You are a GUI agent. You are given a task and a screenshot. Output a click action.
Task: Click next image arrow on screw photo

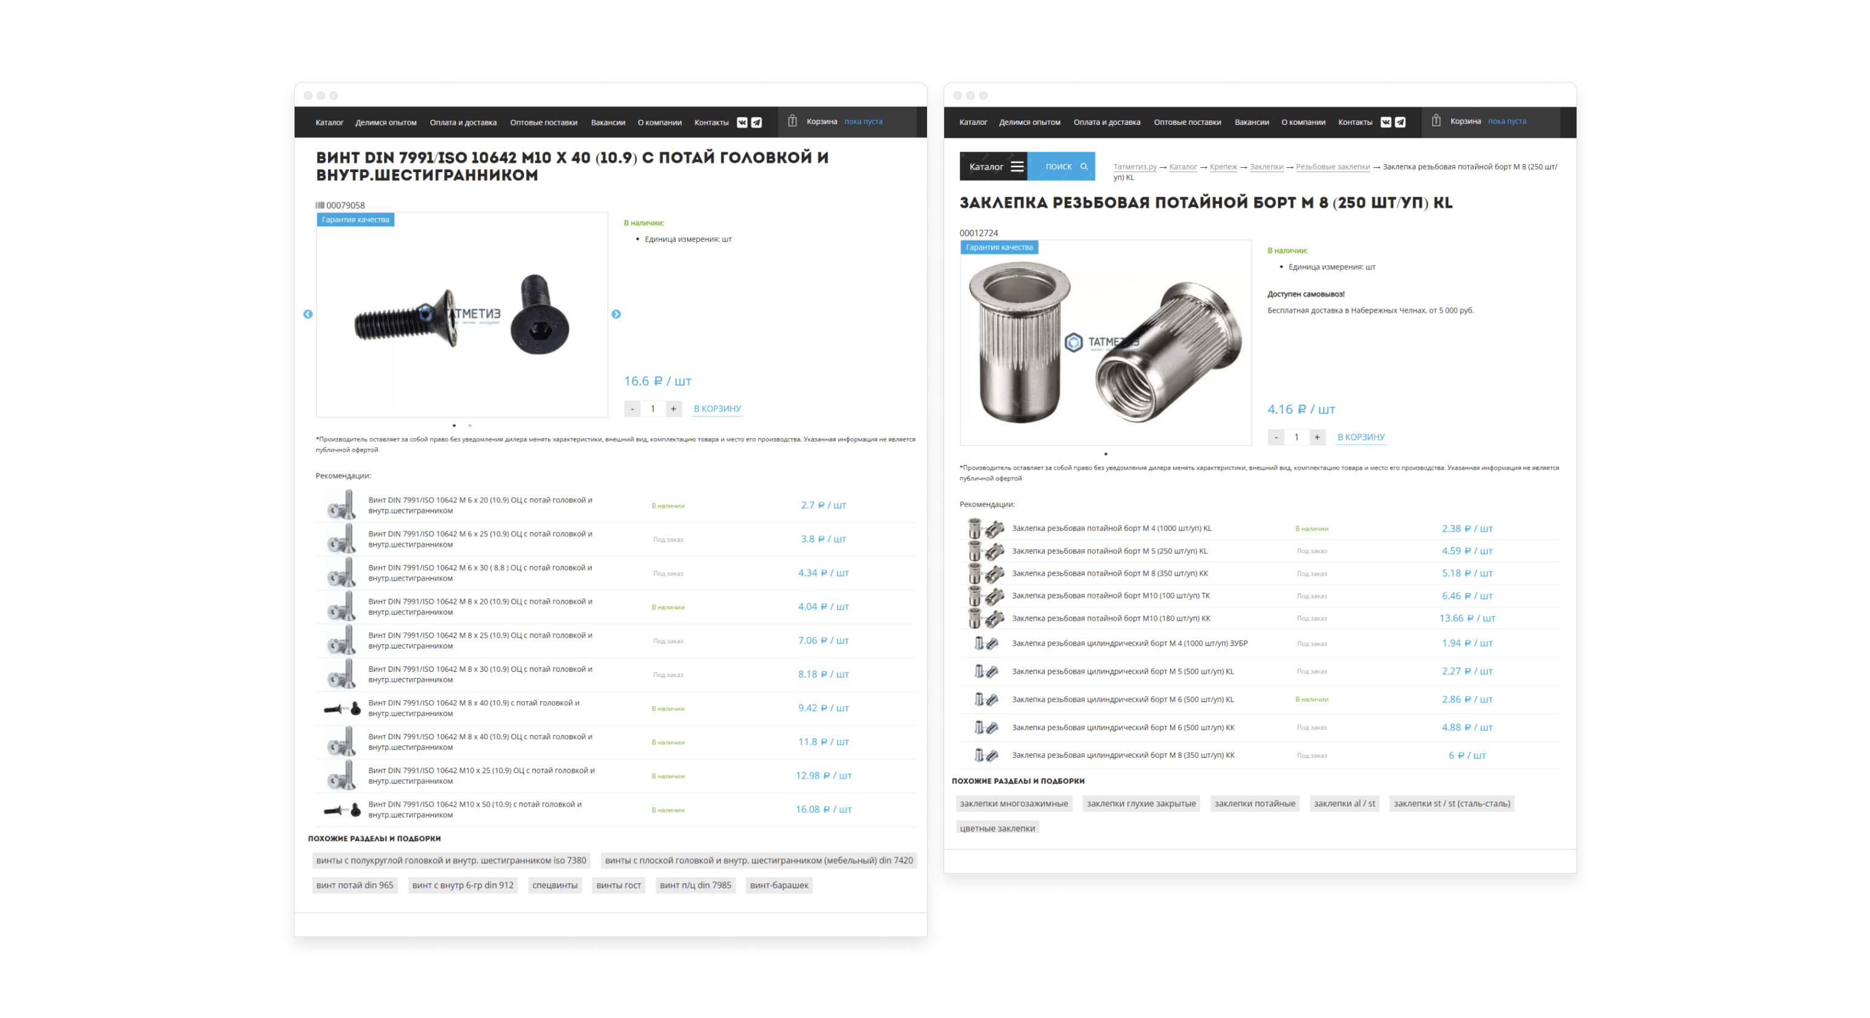pos(615,314)
